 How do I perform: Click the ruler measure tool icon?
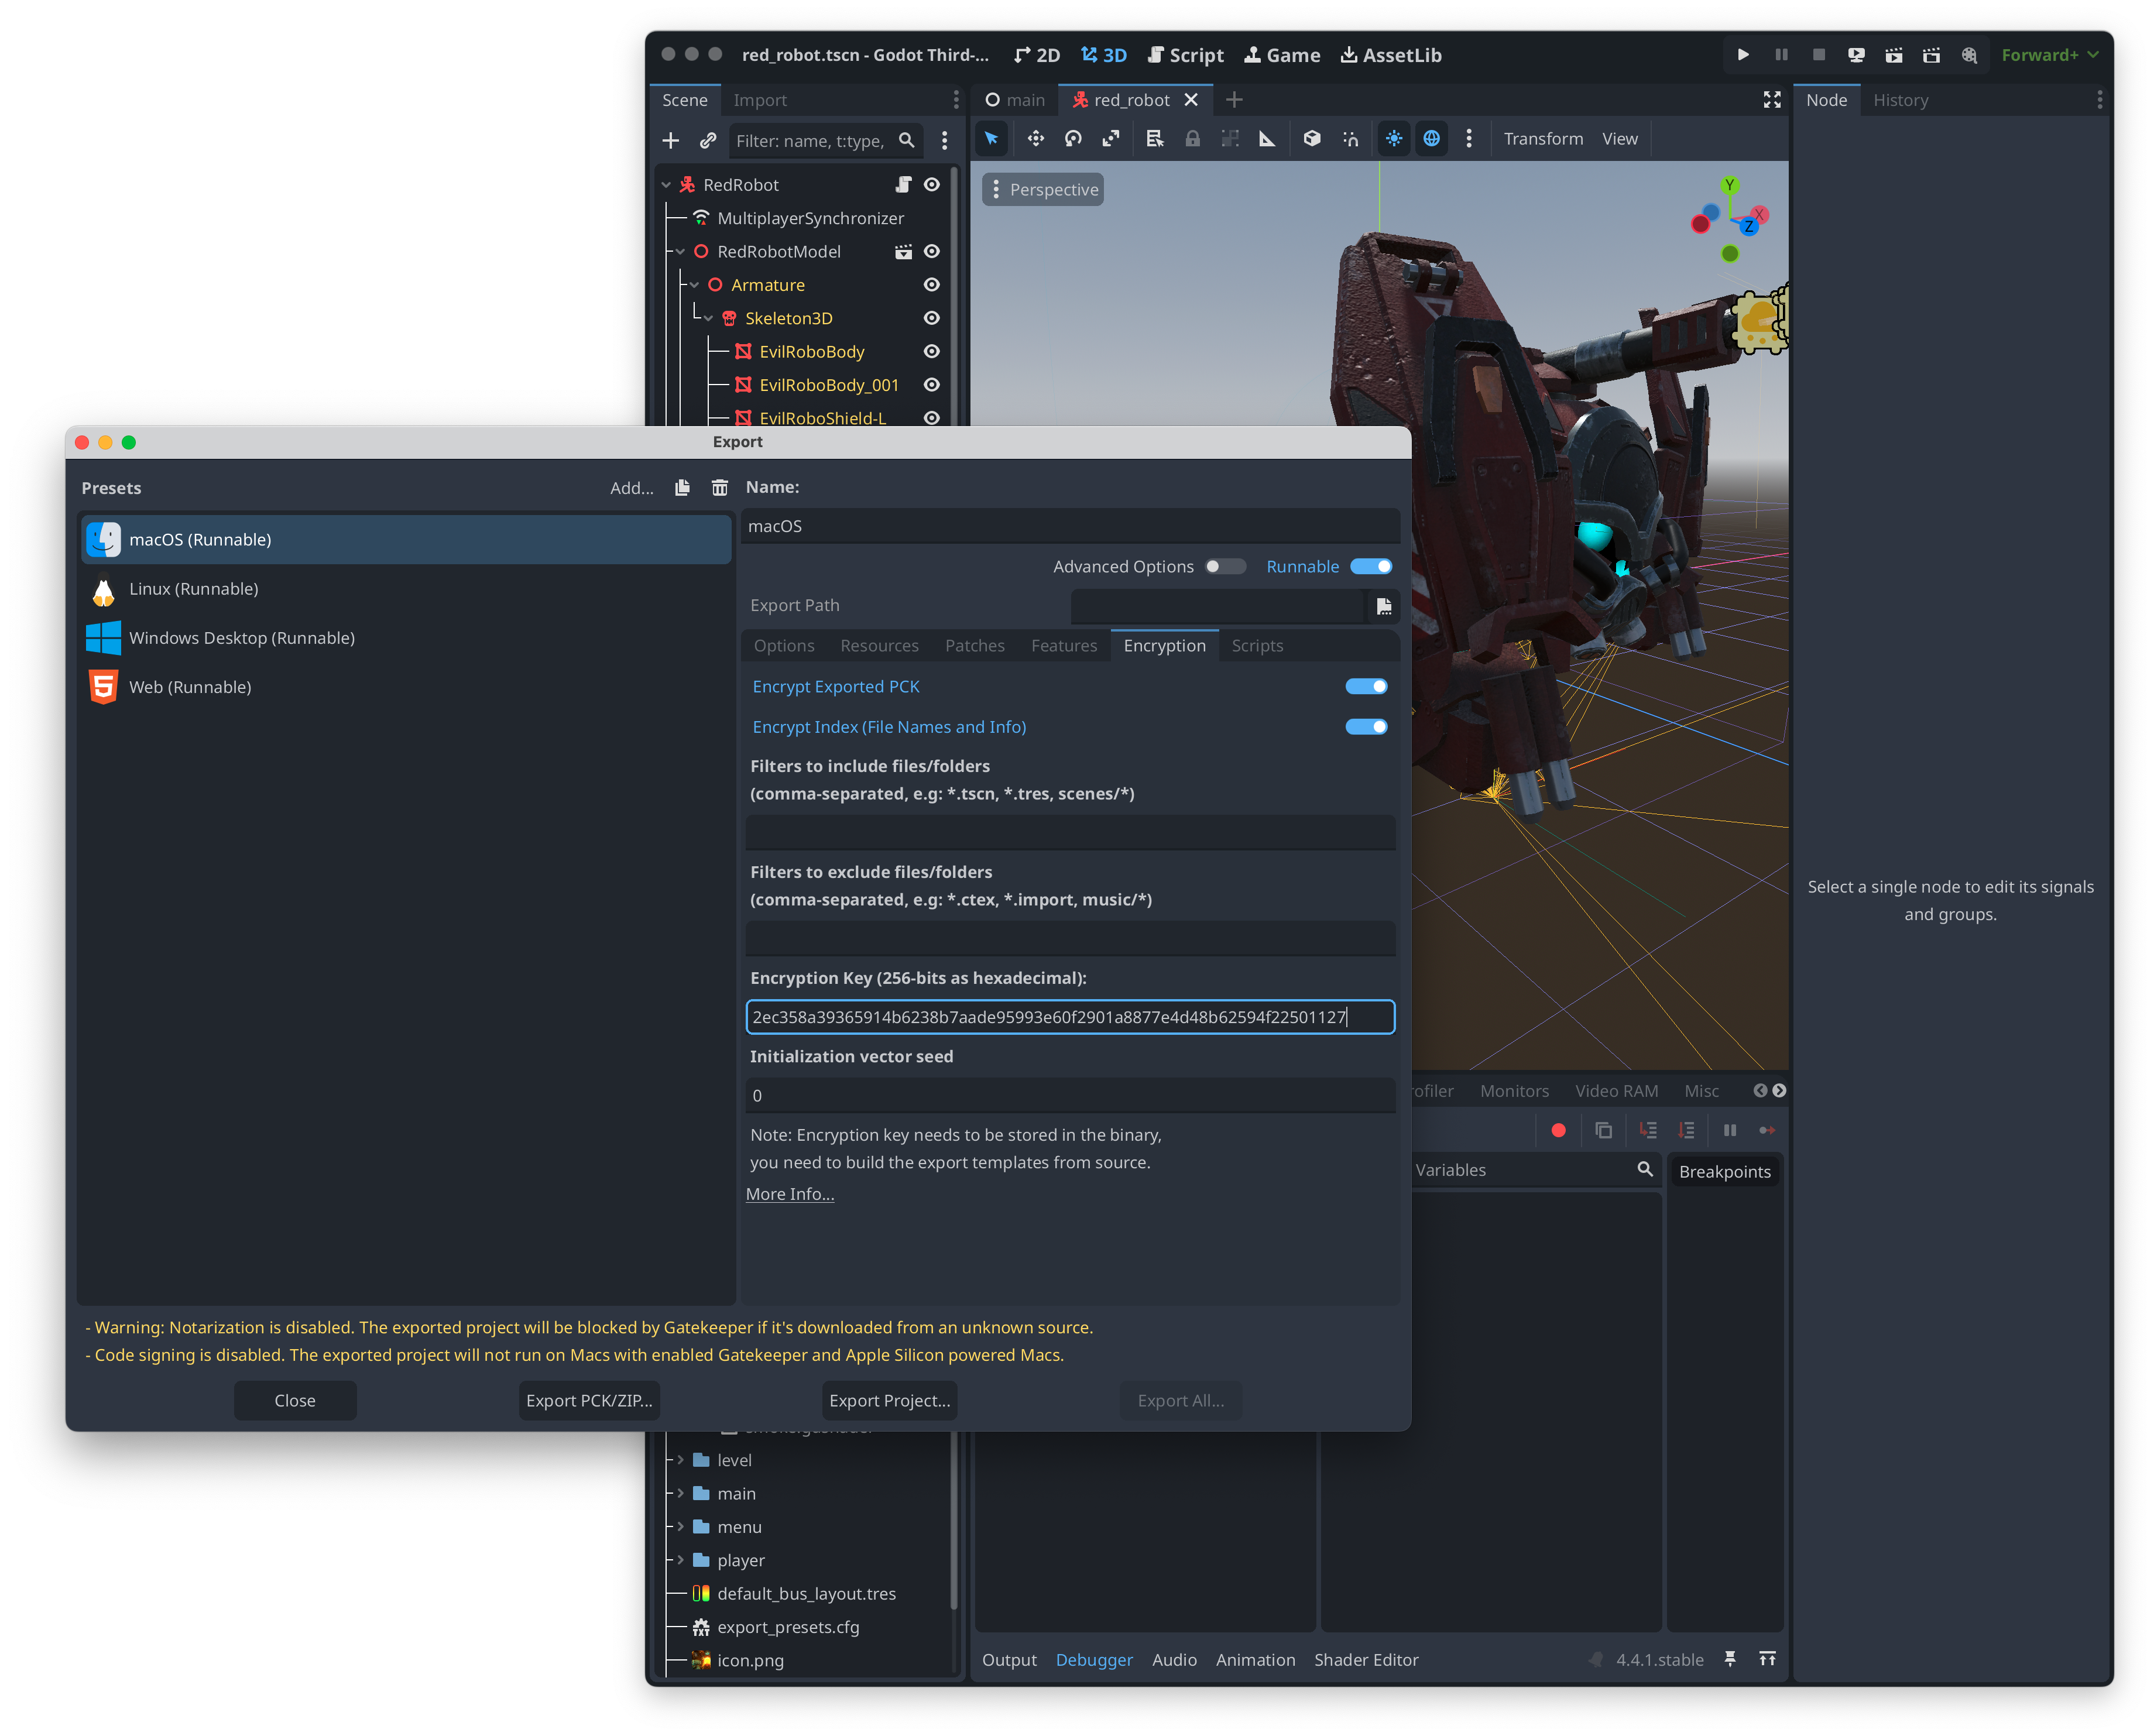pos(1267,139)
